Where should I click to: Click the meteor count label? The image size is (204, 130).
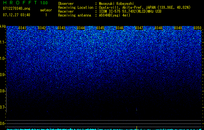point(46,10)
